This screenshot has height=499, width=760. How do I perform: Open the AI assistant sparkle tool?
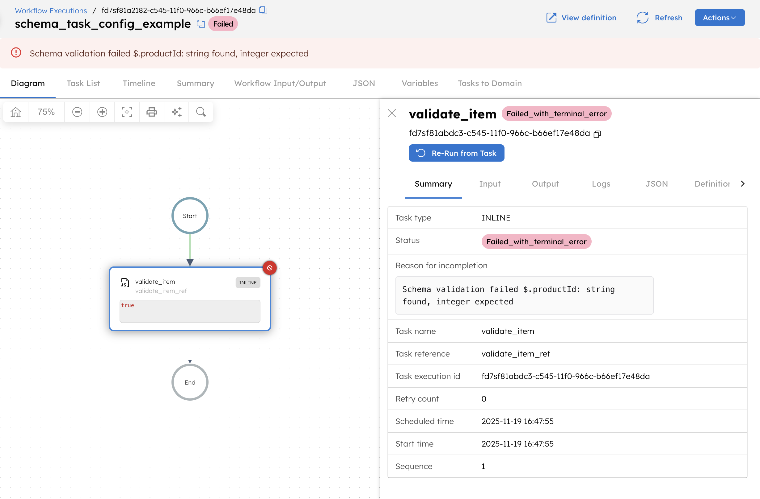176,112
